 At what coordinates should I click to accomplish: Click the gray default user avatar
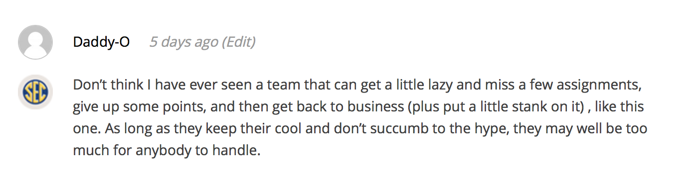click(x=35, y=42)
